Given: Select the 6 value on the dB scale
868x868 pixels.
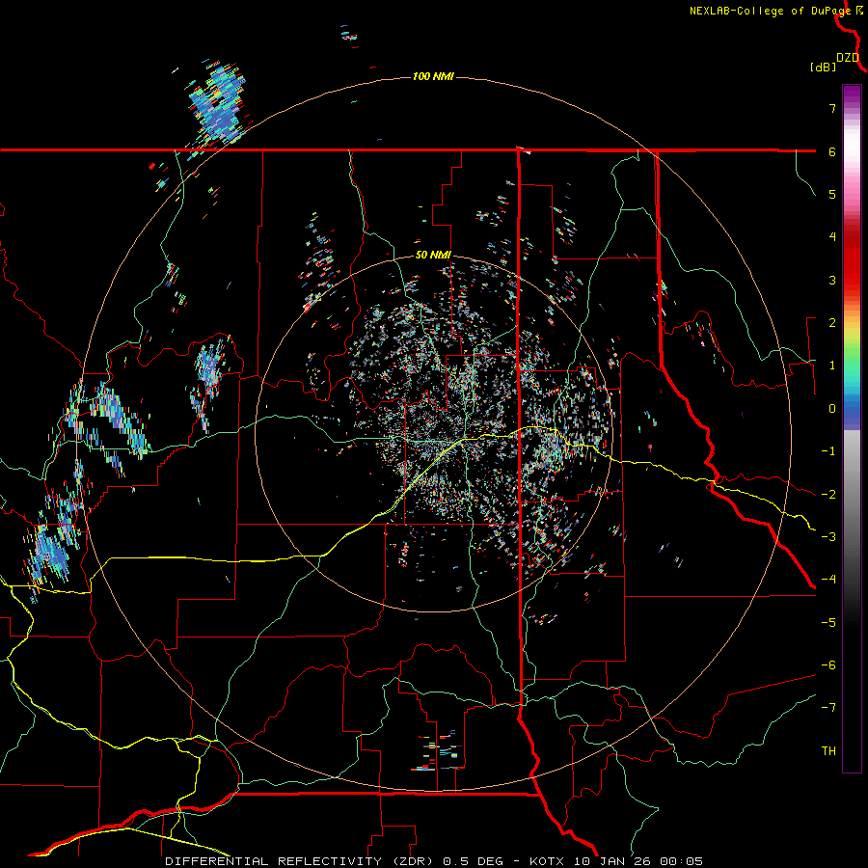Looking at the screenshot, I should click(832, 151).
